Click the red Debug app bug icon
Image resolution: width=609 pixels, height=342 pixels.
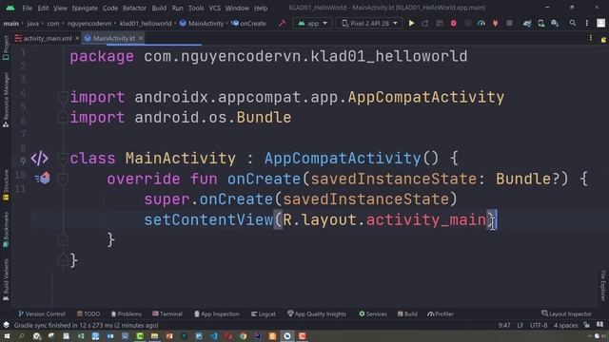(453, 23)
